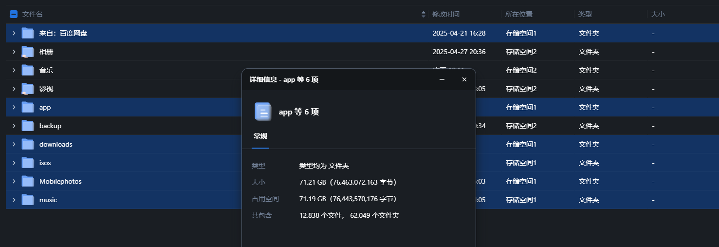
Task: Expand the app folder row
Action: (x=14, y=107)
